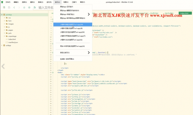Go forward with the right arrow icon
The height and width of the screenshot is (115, 193).
19,7
